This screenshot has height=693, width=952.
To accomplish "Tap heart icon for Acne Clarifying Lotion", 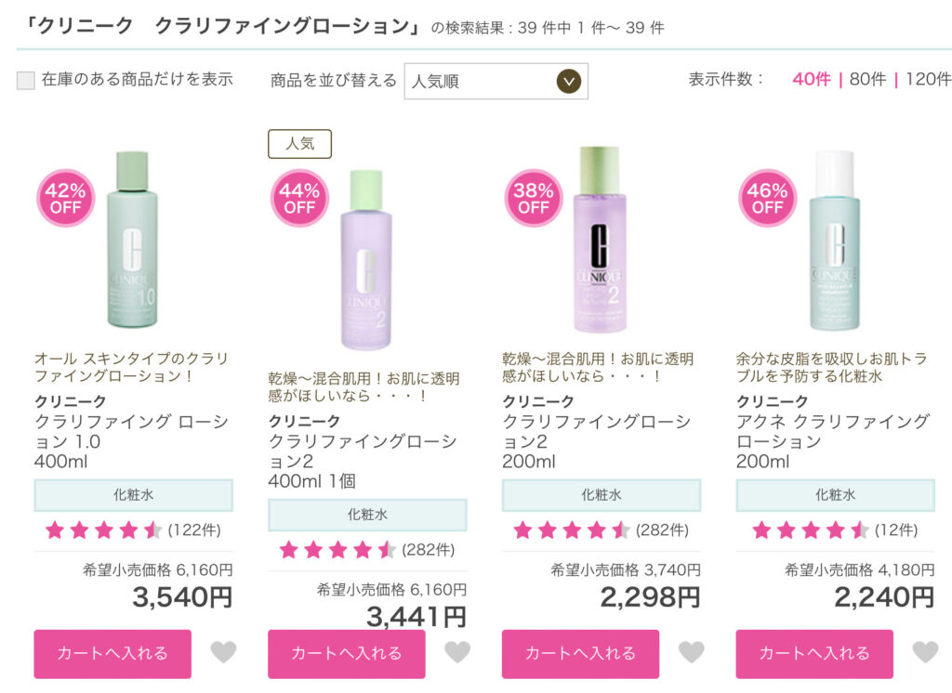I will click(x=925, y=652).
